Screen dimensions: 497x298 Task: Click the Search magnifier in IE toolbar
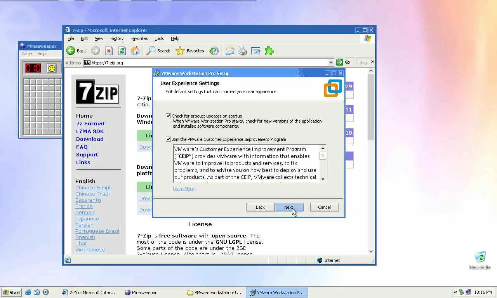151,51
